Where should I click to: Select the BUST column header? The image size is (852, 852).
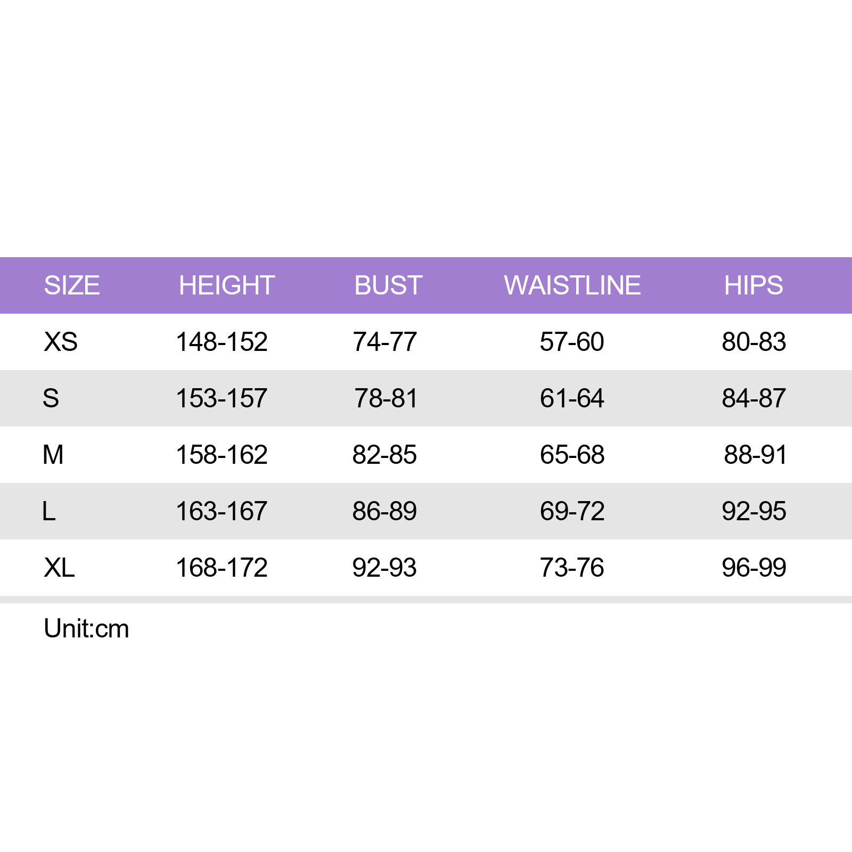pos(388,285)
